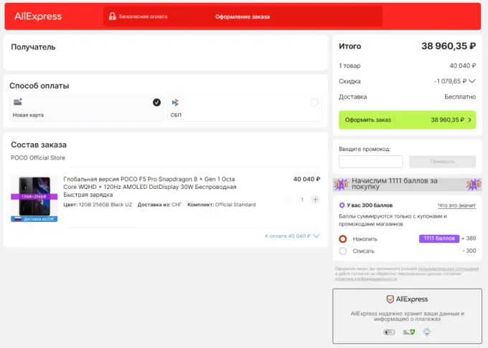Click the SBP payment logo icon
Viewport: 488px width, 348px height.
coord(175,103)
